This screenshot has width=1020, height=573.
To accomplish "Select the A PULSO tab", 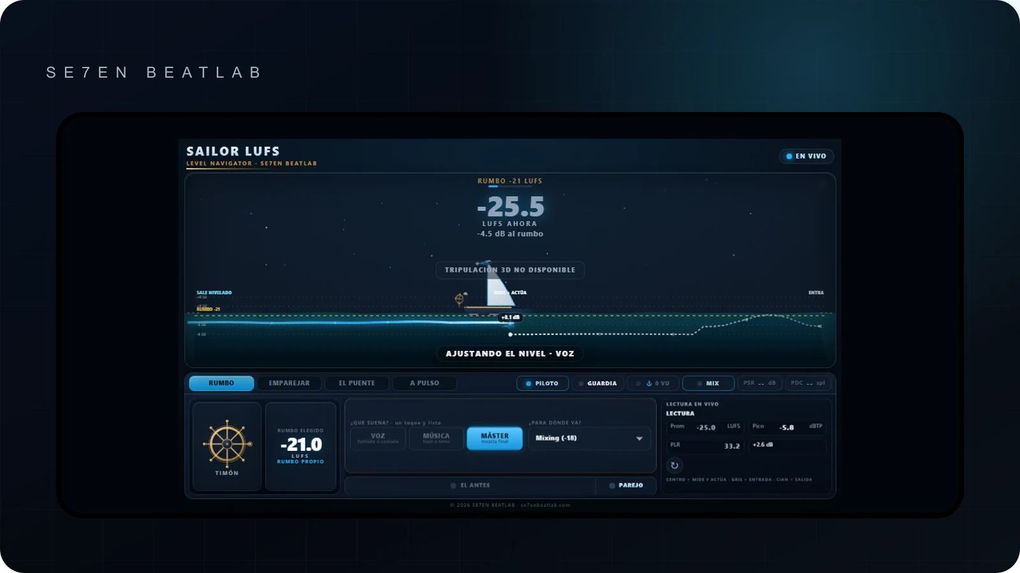I will point(425,383).
